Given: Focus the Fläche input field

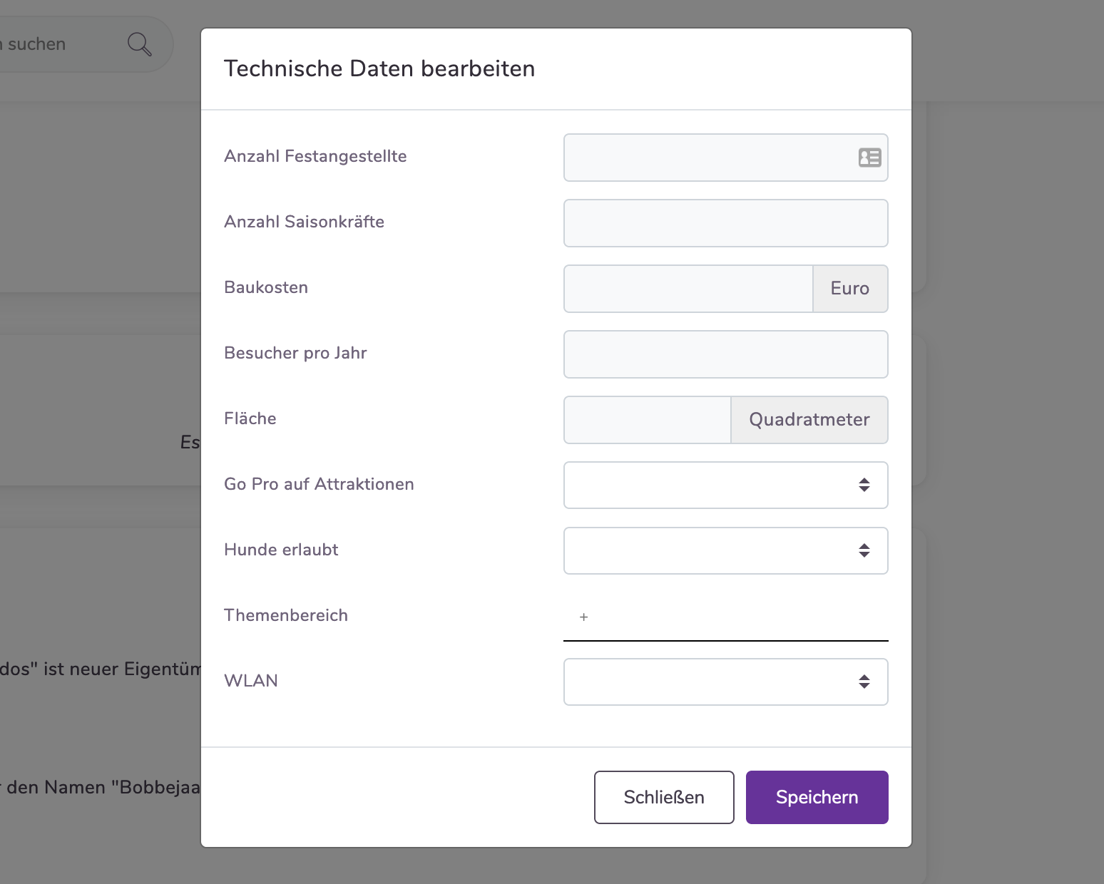Looking at the screenshot, I should 647,420.
